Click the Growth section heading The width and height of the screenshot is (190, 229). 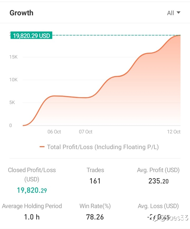[x=21, y=13]
